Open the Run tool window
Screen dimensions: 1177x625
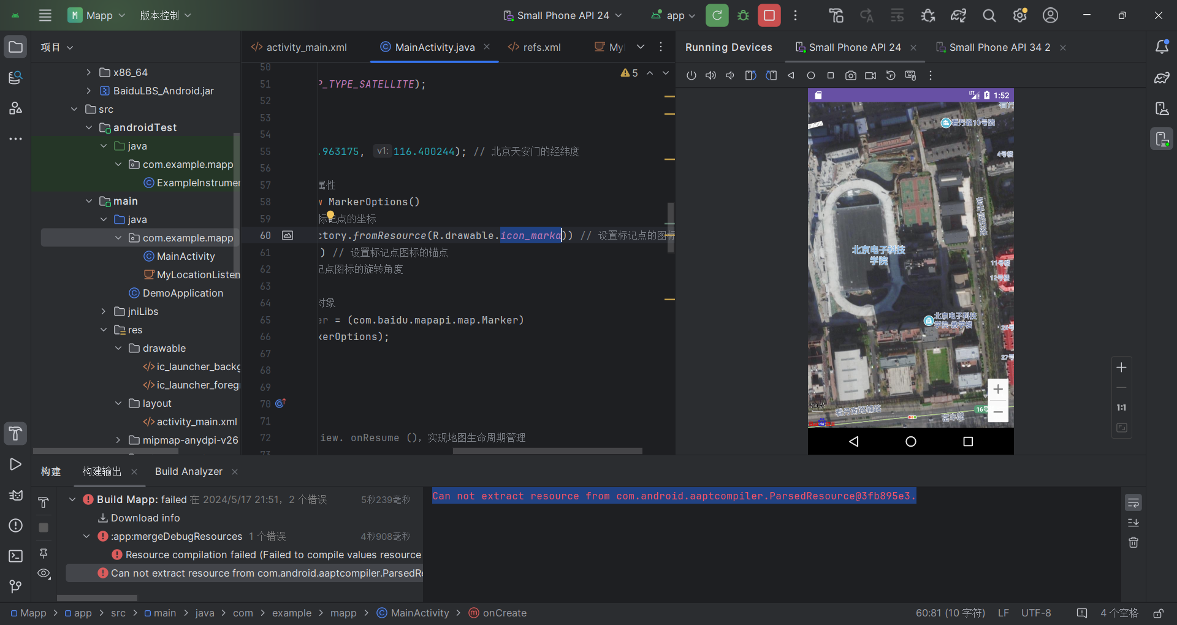pyautogui.click(x=15, y=464)
